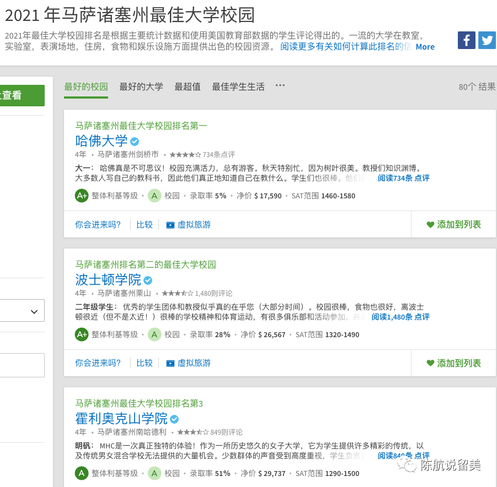Click the verified badge beside 波士顿学院
Screen dimensions: 497x487
[148, 280]
